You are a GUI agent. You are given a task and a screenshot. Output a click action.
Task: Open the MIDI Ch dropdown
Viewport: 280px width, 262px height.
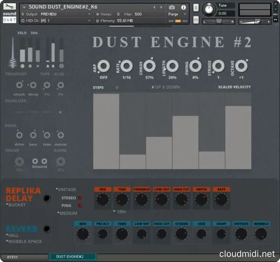pyautogui.click(x=56, y=21)
